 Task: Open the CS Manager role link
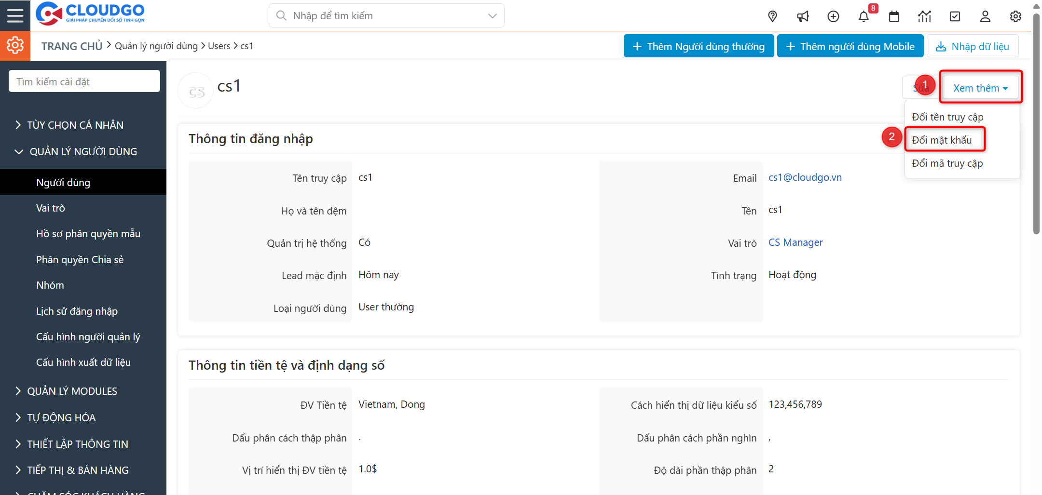click(x=795, y=242)
